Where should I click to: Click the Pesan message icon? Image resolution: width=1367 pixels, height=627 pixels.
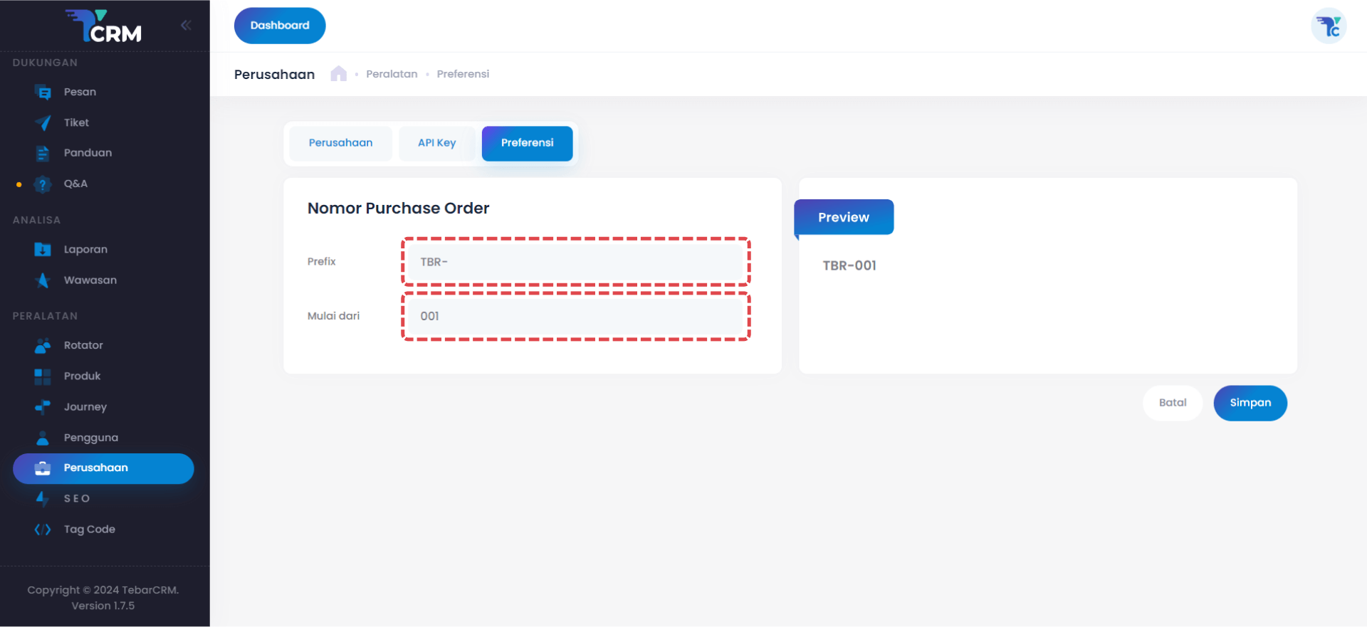point(43,93)
